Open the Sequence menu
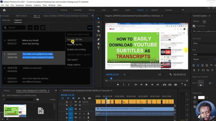 point(20,5)
